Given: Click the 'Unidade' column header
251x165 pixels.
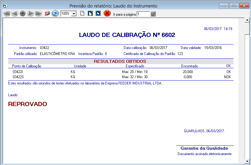Looking at the screenshot, I should (80, 66).
